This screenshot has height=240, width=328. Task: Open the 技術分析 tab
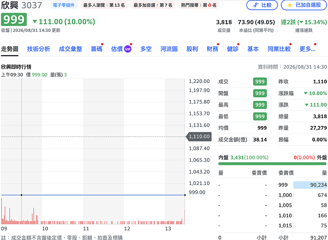coord(39,49)
